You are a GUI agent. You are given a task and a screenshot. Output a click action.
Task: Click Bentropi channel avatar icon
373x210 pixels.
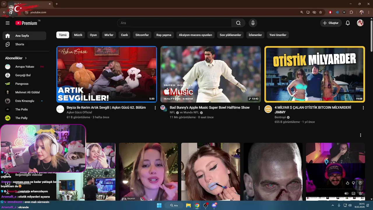268,109
